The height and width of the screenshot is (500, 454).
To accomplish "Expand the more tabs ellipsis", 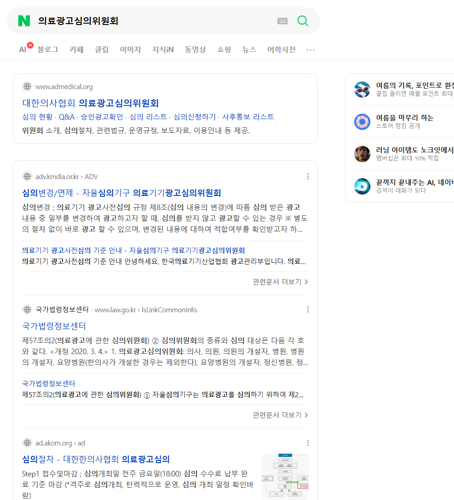I will point(311,50).
